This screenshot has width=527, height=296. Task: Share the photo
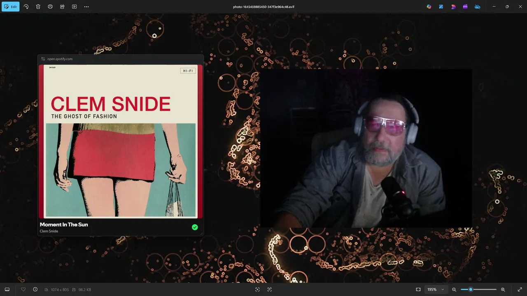coord(62,7)
